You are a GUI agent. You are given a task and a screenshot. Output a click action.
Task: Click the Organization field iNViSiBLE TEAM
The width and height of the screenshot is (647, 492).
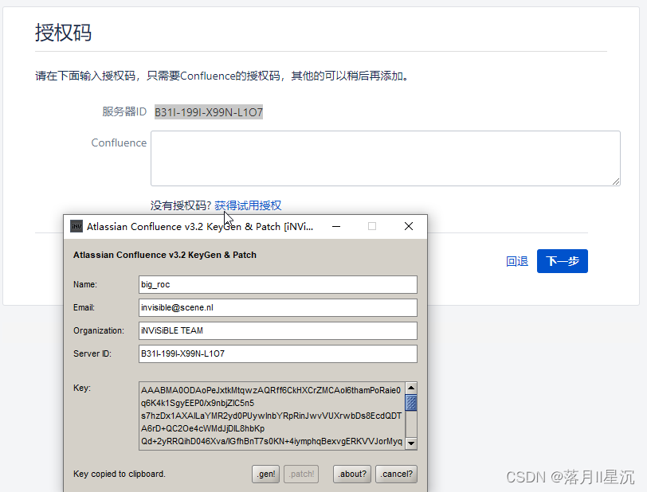coord(278,330)
